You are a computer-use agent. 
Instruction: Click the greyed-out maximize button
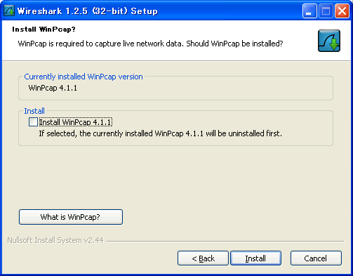326,11
